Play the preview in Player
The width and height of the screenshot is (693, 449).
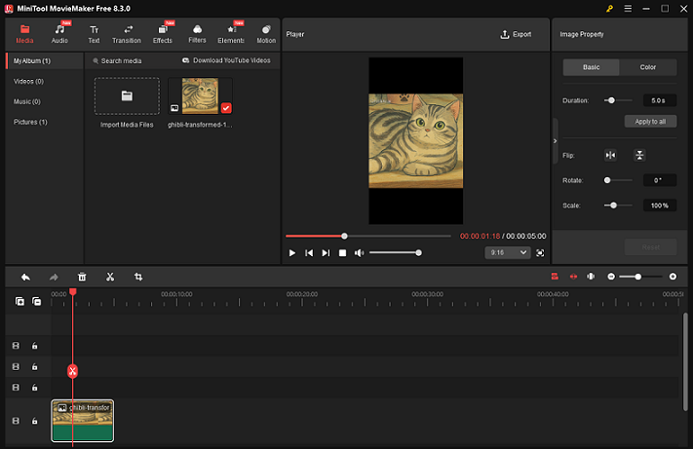click(292, 253)
